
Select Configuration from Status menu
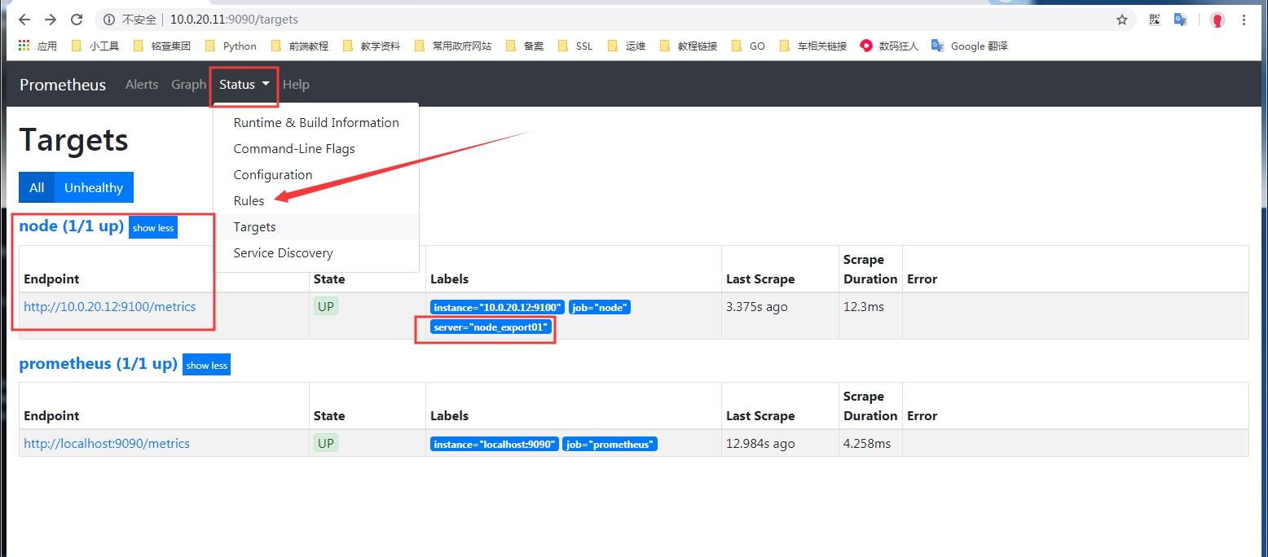316,175
